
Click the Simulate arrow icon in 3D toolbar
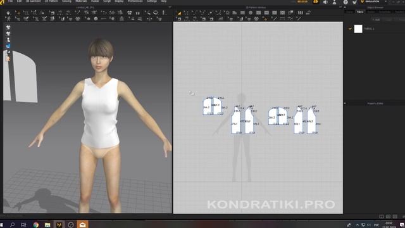click(8, 13)
